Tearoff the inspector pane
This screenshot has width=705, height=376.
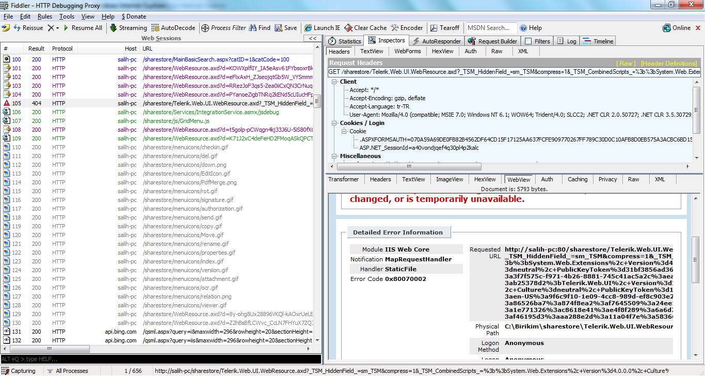tap(444, 28)
